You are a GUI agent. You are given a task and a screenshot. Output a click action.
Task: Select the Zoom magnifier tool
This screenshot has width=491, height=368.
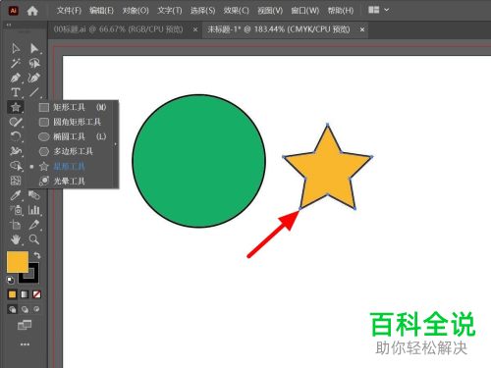click(34, 239)
